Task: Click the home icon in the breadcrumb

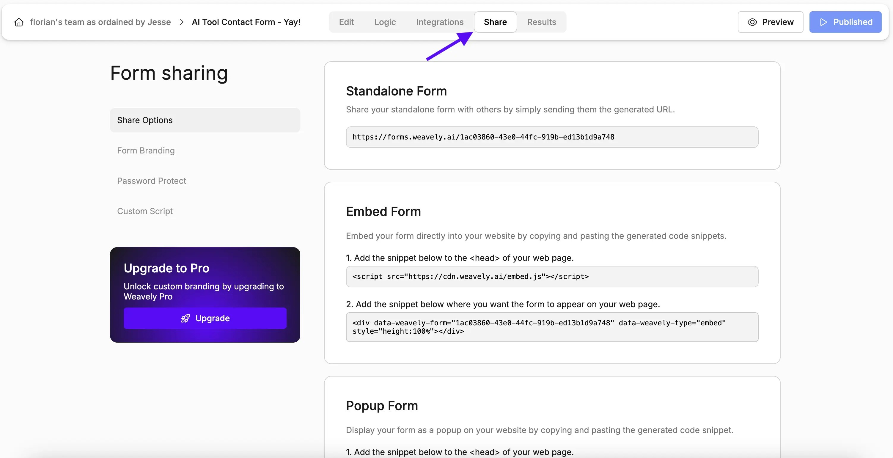Action: coord(19,22)
